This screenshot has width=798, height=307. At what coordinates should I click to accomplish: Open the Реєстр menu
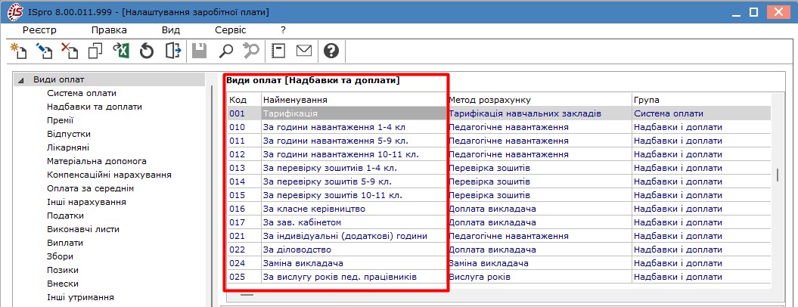coord(39,30)
